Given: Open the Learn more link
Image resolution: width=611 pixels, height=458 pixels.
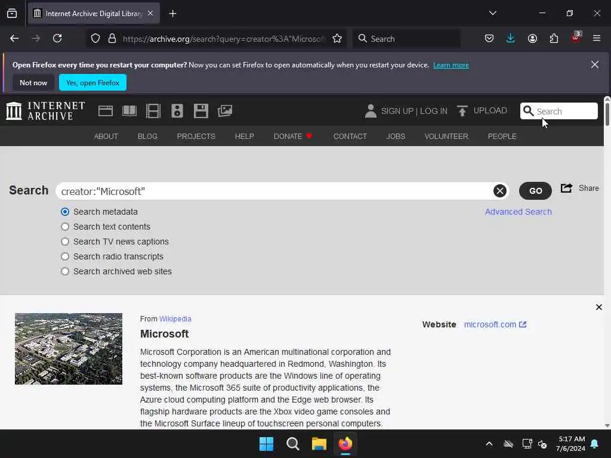Looking at the screenshot, I should [451, 65].
